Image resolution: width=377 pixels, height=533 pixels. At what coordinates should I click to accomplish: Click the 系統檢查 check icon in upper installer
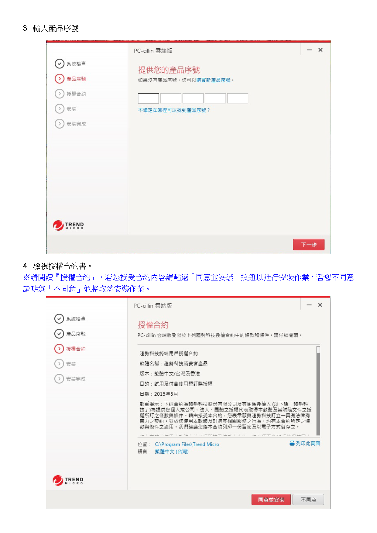point(59,64)
